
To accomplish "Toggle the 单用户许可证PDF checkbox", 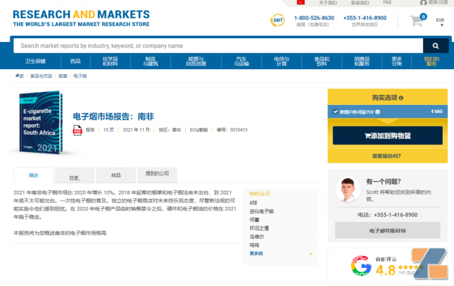I will 335,111.
